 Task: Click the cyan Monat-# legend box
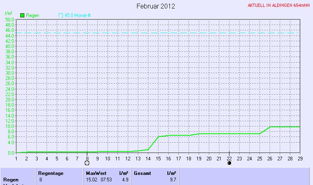coord(61,15)
